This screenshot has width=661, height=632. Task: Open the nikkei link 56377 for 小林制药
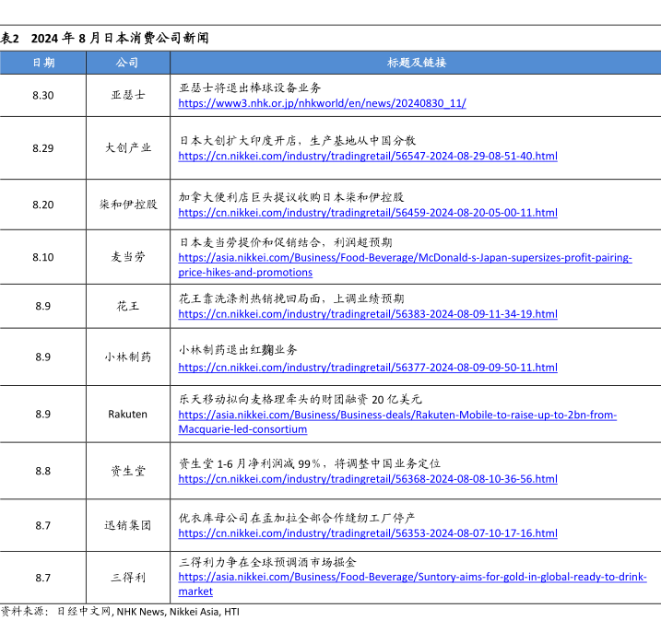pyautogui.click(x=368, y=368)
